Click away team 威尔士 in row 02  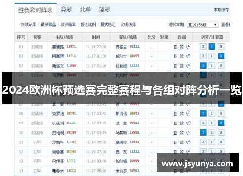(121, 56)
